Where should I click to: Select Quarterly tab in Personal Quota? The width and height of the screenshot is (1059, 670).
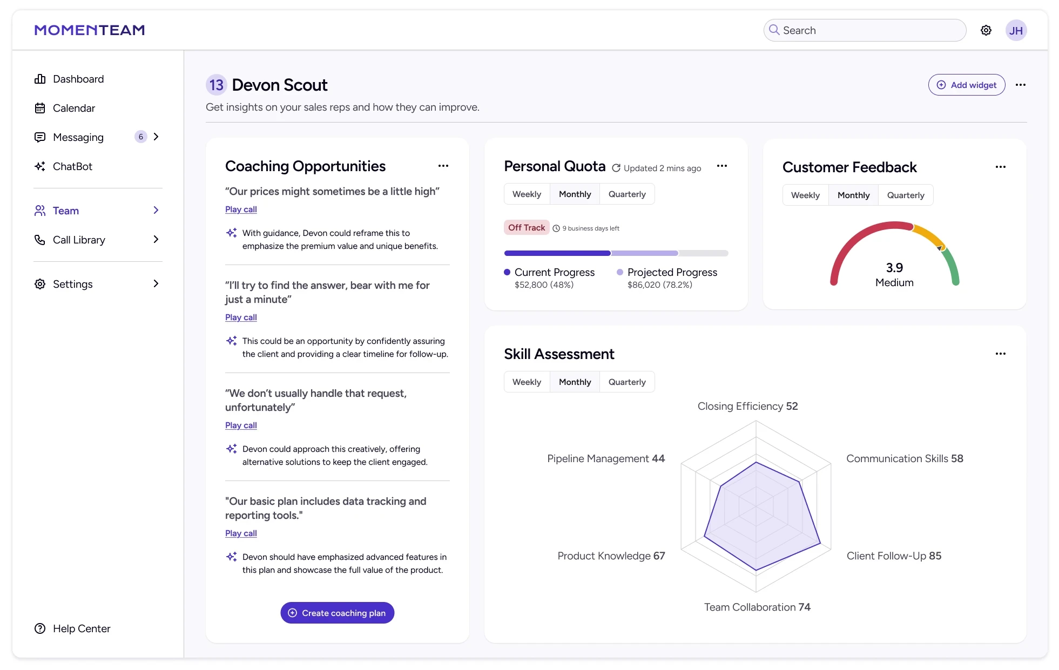coord(626,194)
